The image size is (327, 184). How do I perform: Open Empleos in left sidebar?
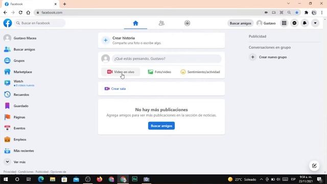[15, 140]
